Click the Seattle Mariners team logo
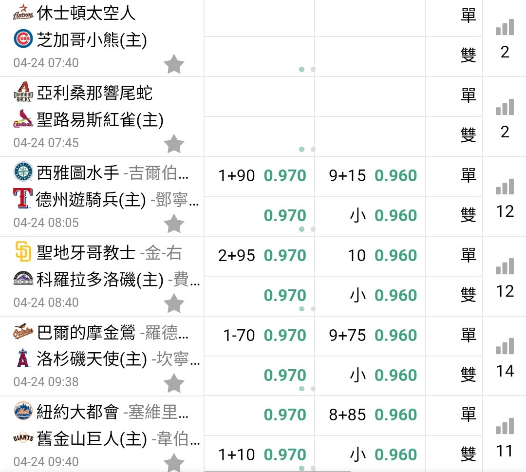 coord(23,172)
